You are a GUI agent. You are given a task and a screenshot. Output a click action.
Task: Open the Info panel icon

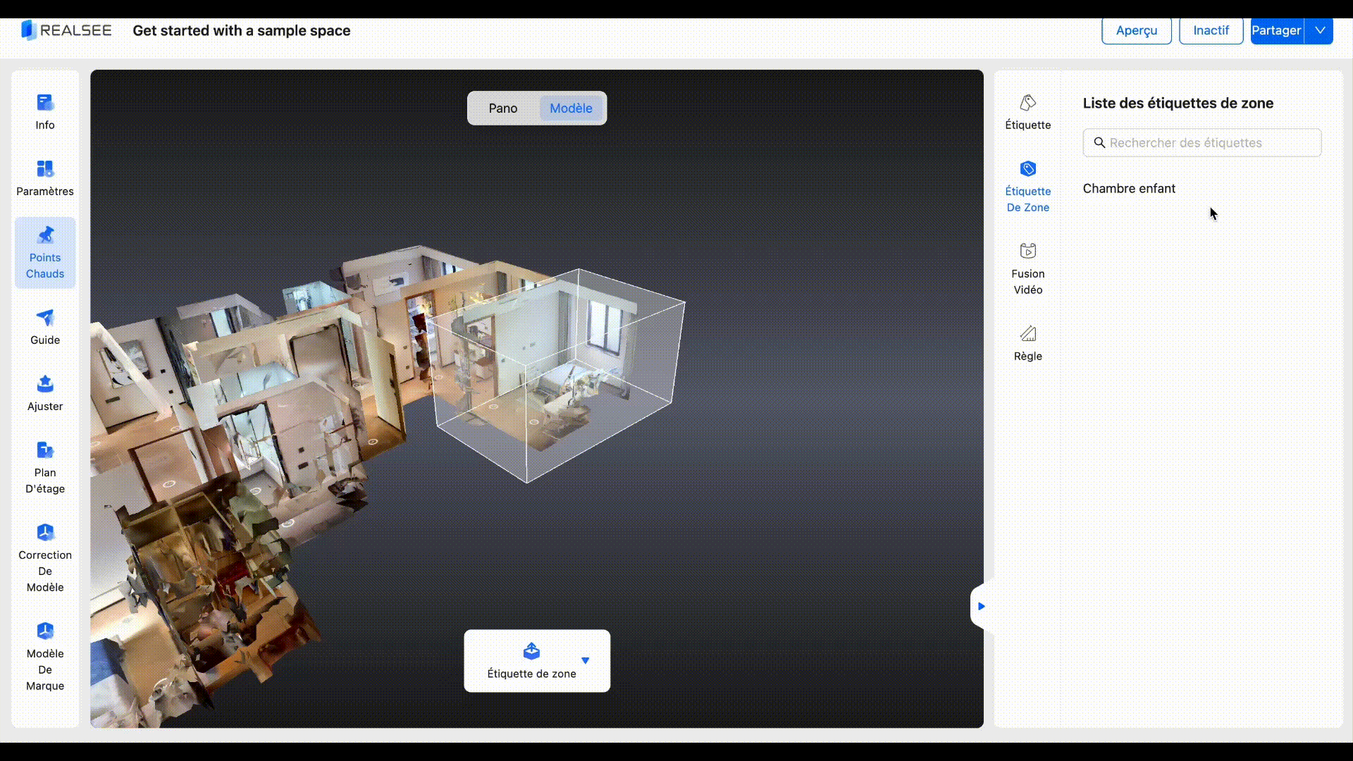pyautogui.click(x=45, y=104)
